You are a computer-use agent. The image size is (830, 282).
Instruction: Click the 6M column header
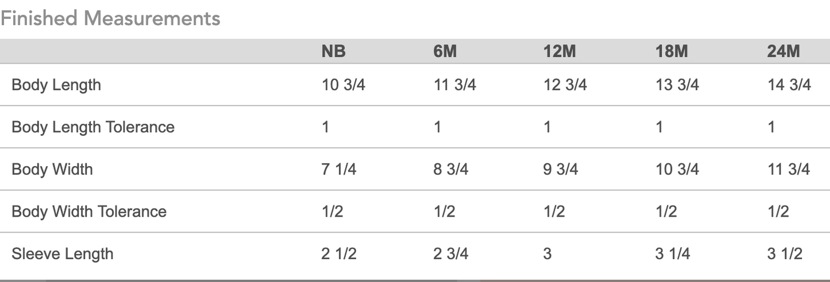[x=445, y=52]
